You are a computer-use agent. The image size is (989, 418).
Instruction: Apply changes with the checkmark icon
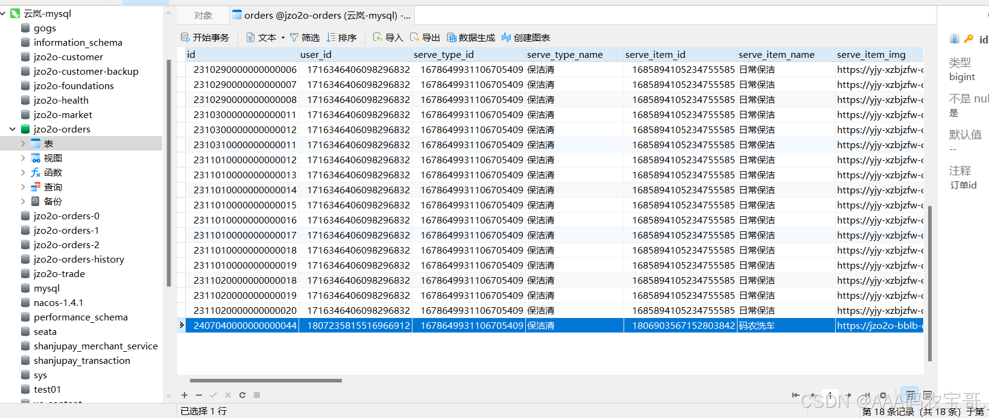tap(213, 395)
